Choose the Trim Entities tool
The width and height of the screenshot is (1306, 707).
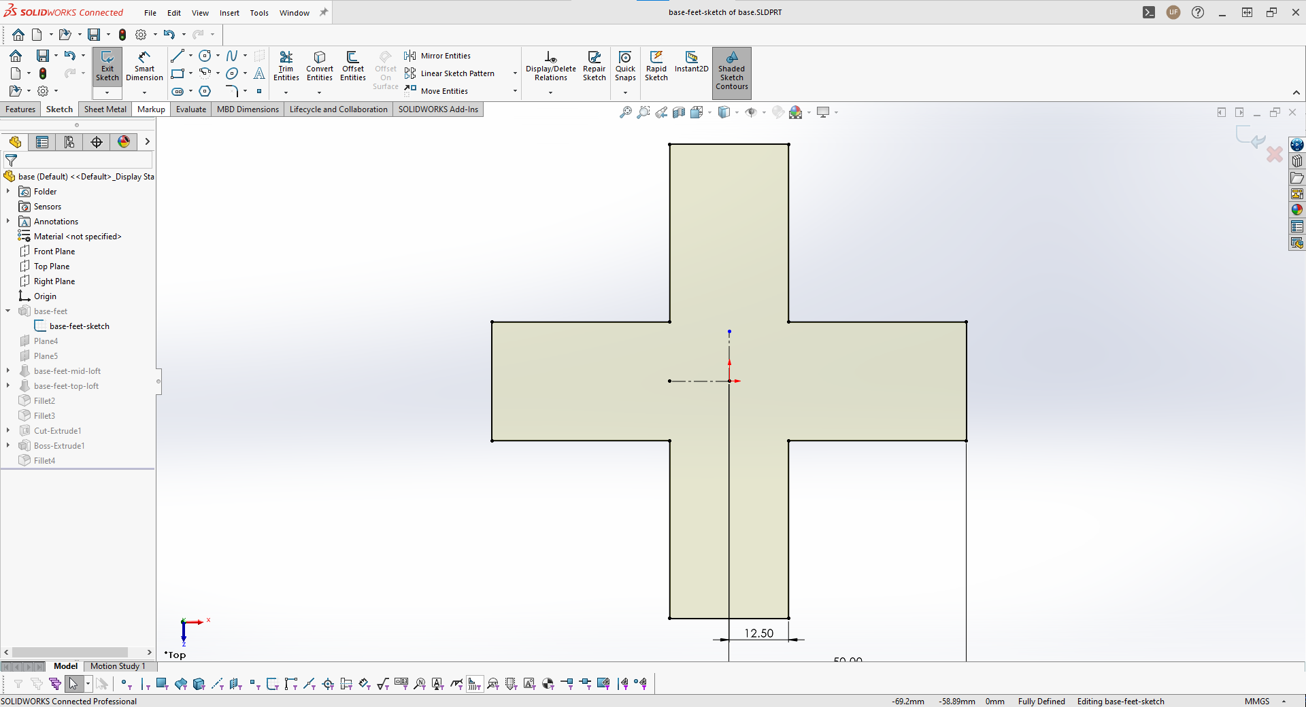[286, 67]
